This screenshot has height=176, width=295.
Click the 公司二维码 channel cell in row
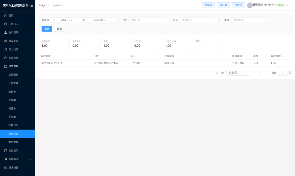[238, 63]
